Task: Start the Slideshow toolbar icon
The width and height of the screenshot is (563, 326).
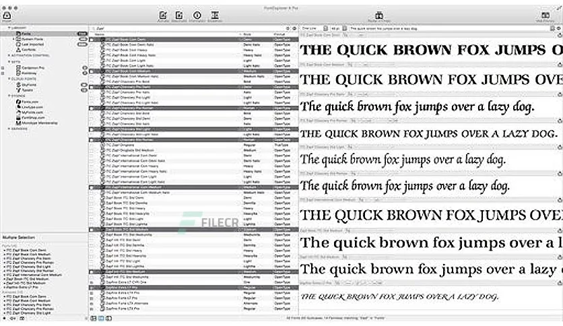Action: (x=215, y=15)
